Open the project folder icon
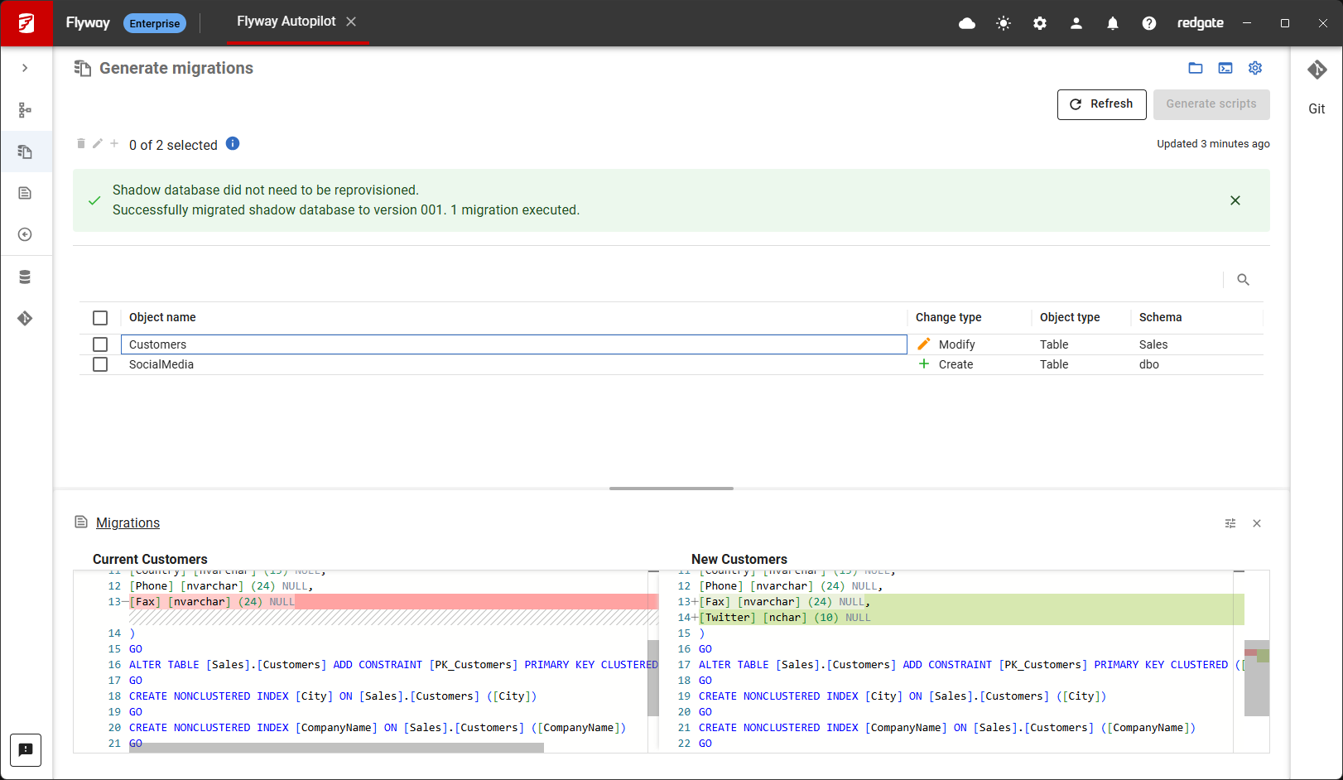This screenshot has width=1343, height=780. tap(1196, 68)
